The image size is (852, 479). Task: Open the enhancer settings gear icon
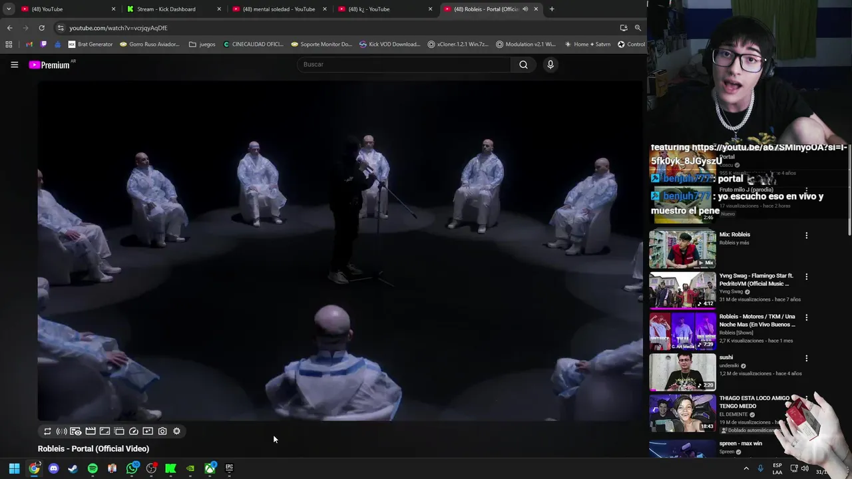click(176, 431)
